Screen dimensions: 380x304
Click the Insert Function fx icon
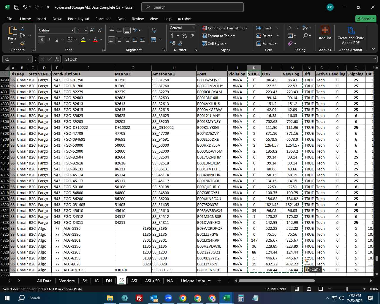(57, 59)
